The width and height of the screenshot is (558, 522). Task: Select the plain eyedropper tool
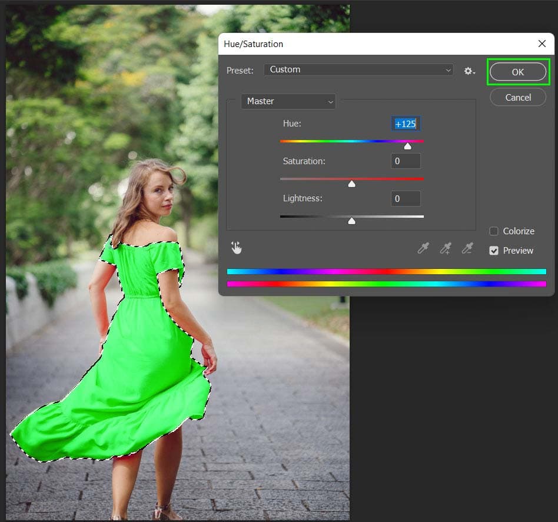423,248
